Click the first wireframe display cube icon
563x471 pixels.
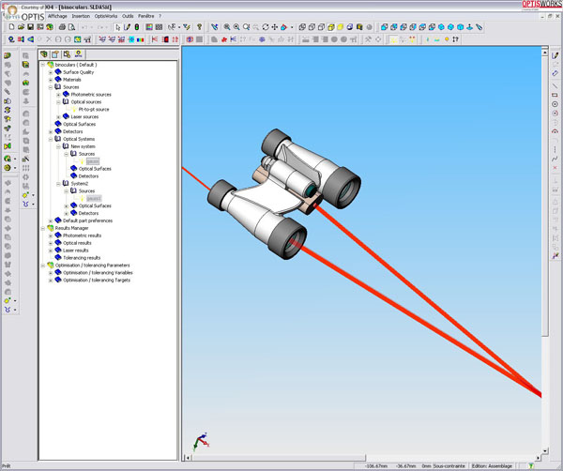click(x=302, y=27)
